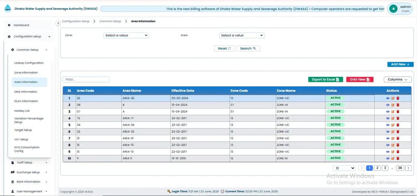Go to the next page arrow
Image resolution: width=417 pixels, height=196 pixels.
[409, 168]
